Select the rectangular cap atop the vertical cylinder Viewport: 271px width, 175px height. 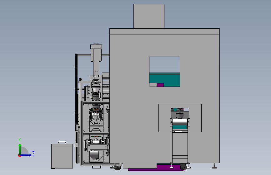coord(96,47)
